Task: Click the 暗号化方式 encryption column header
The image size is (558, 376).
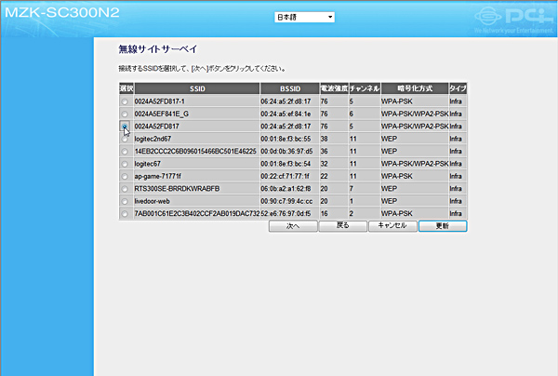Action: (413, 87)
